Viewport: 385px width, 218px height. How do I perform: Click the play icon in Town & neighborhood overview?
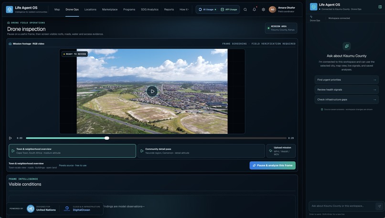coord(13,151)
